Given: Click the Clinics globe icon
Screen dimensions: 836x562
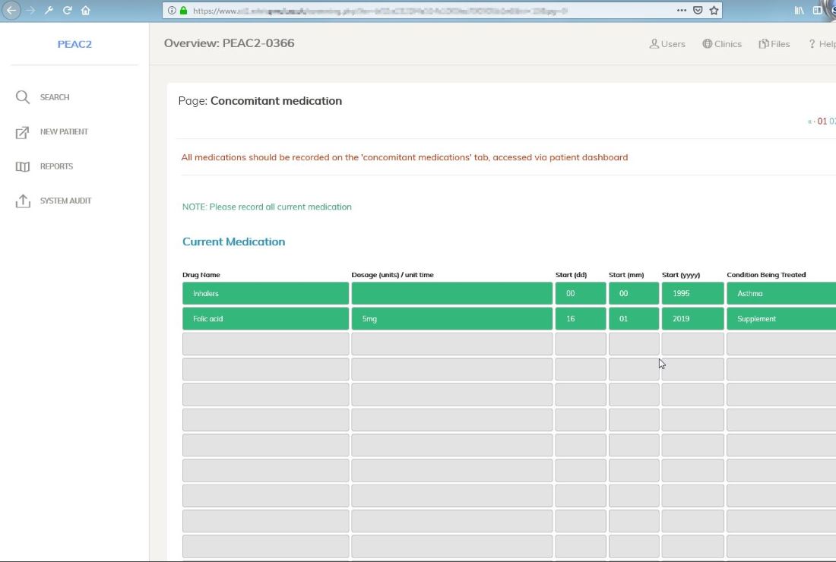Looking at the screenshot, I should coord(707,44).
